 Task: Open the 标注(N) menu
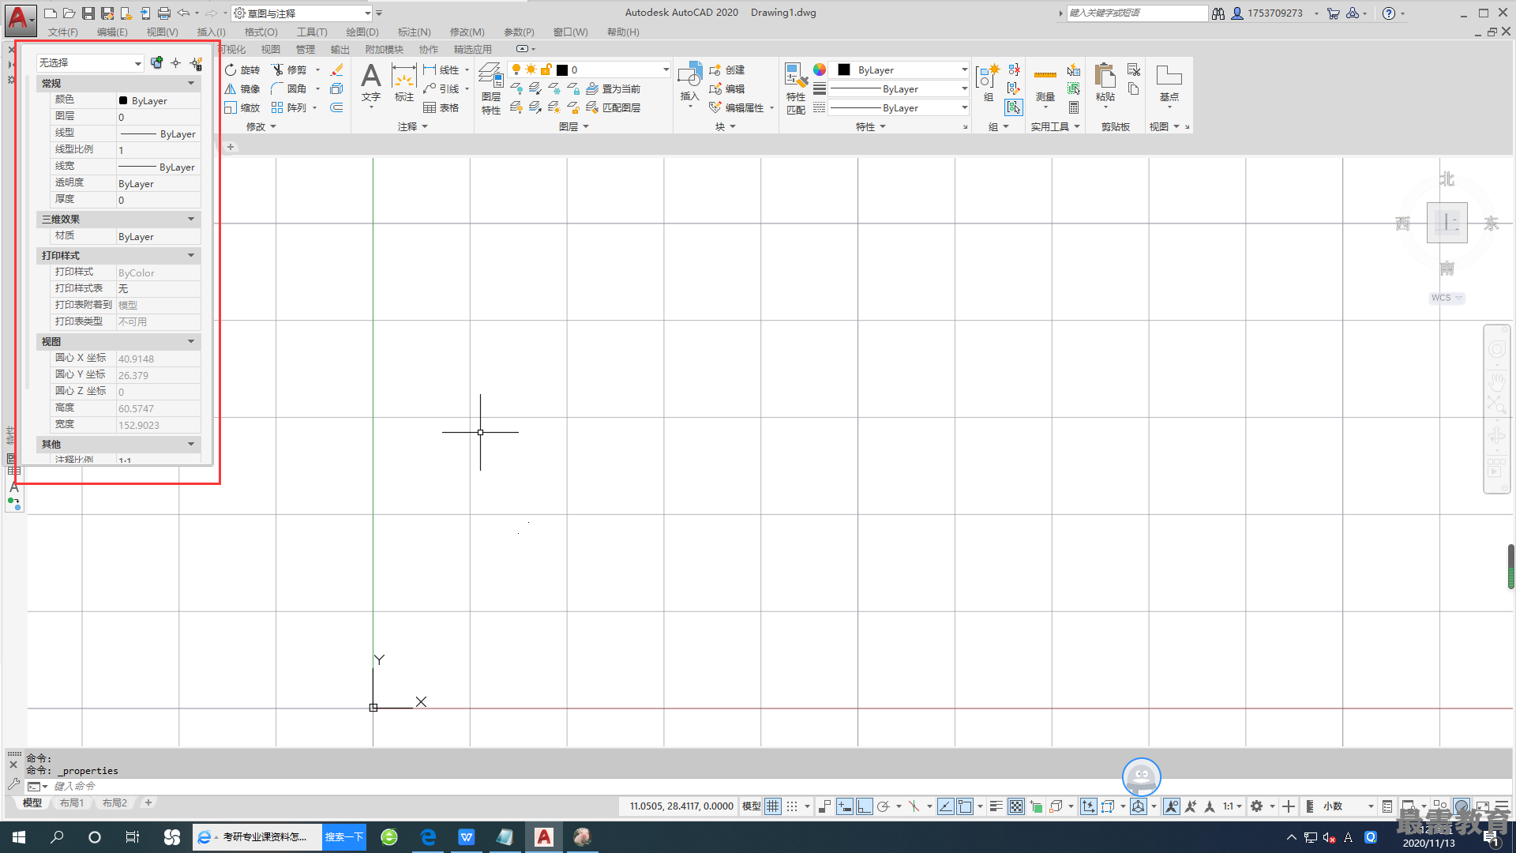tap(415, 32)
